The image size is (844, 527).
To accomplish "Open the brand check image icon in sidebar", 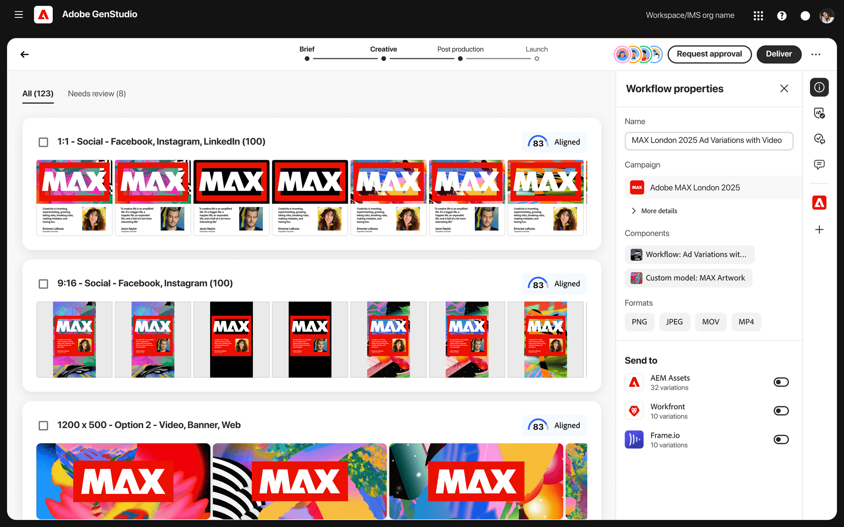I will click(x=819, y=113).
